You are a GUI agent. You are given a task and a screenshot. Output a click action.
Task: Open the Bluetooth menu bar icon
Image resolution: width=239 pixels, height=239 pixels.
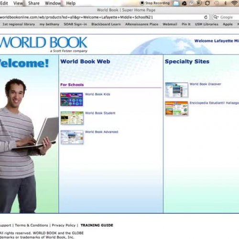pos(225,3)
